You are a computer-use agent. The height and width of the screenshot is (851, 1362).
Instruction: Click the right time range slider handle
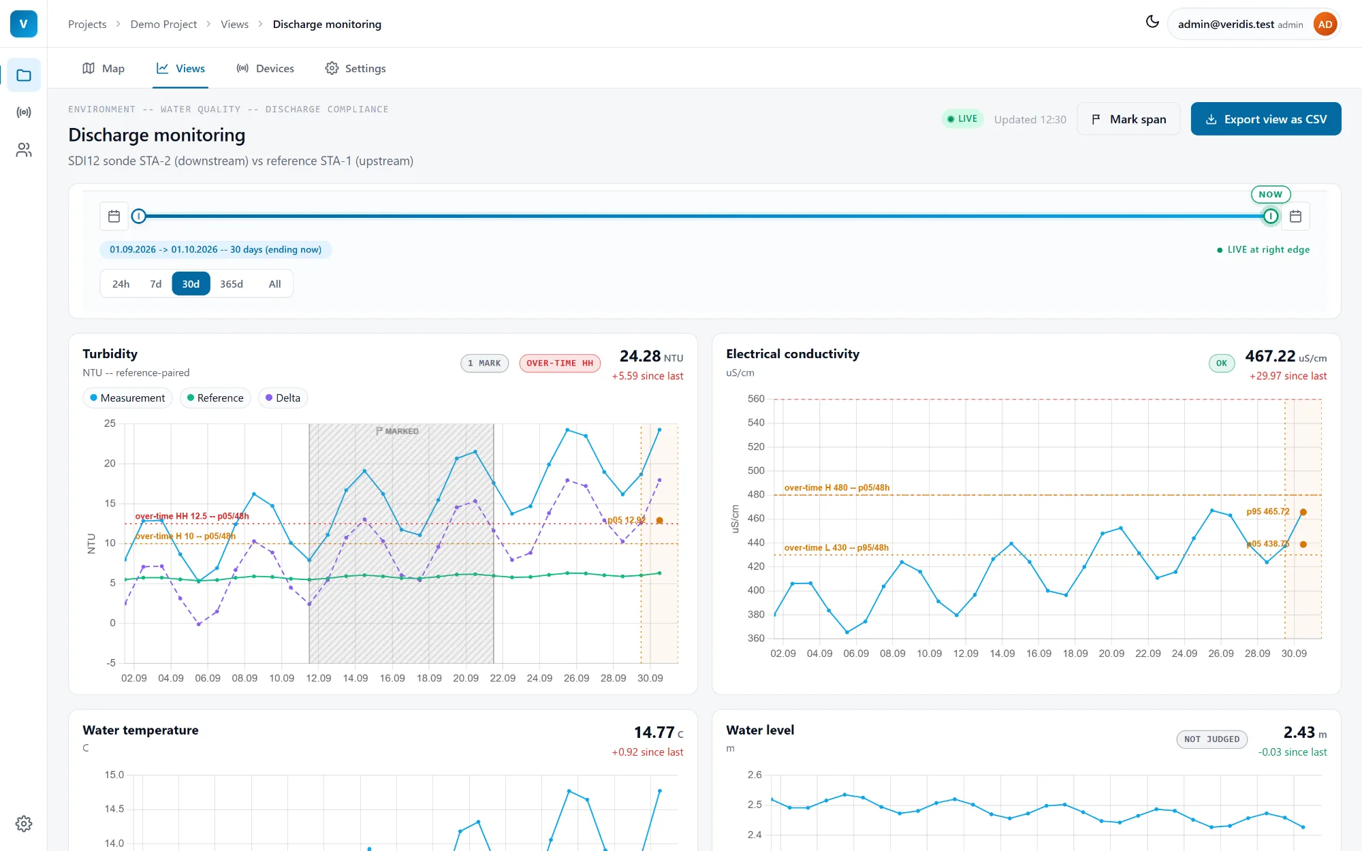[x=1271, y=216]
